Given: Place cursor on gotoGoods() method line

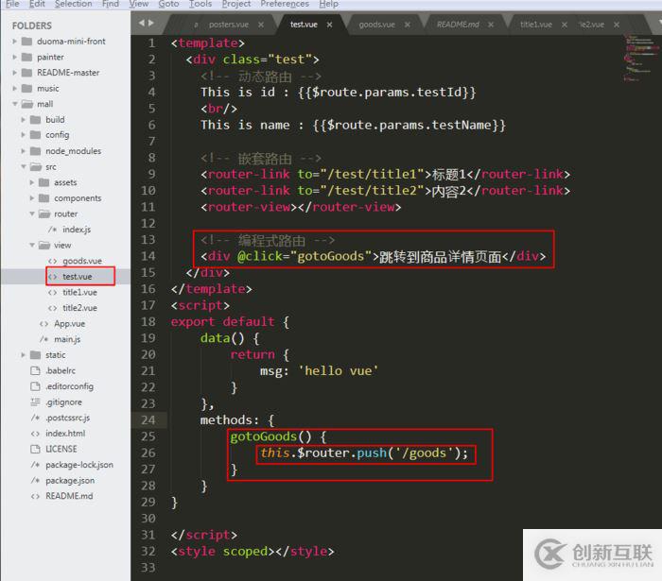Looking at the screenshot, I should point(278,436).
